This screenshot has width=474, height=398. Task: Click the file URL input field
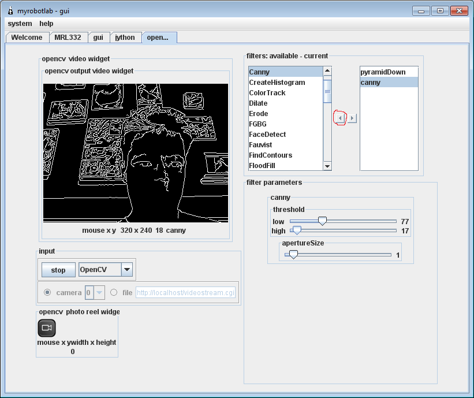coord(185,292)
